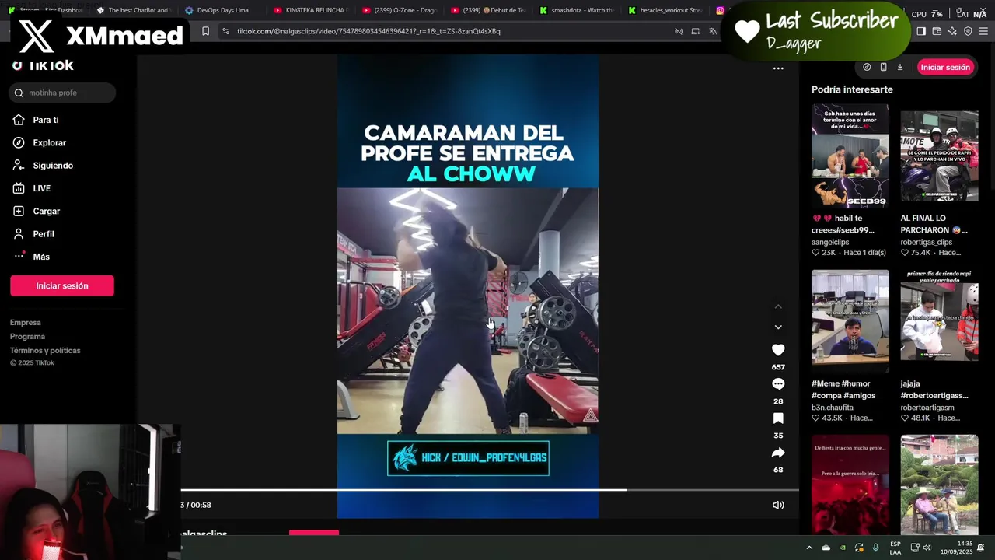Open the three-dot video options menu
The height and width of the screenshot is (560, 995).
[778, 68]
